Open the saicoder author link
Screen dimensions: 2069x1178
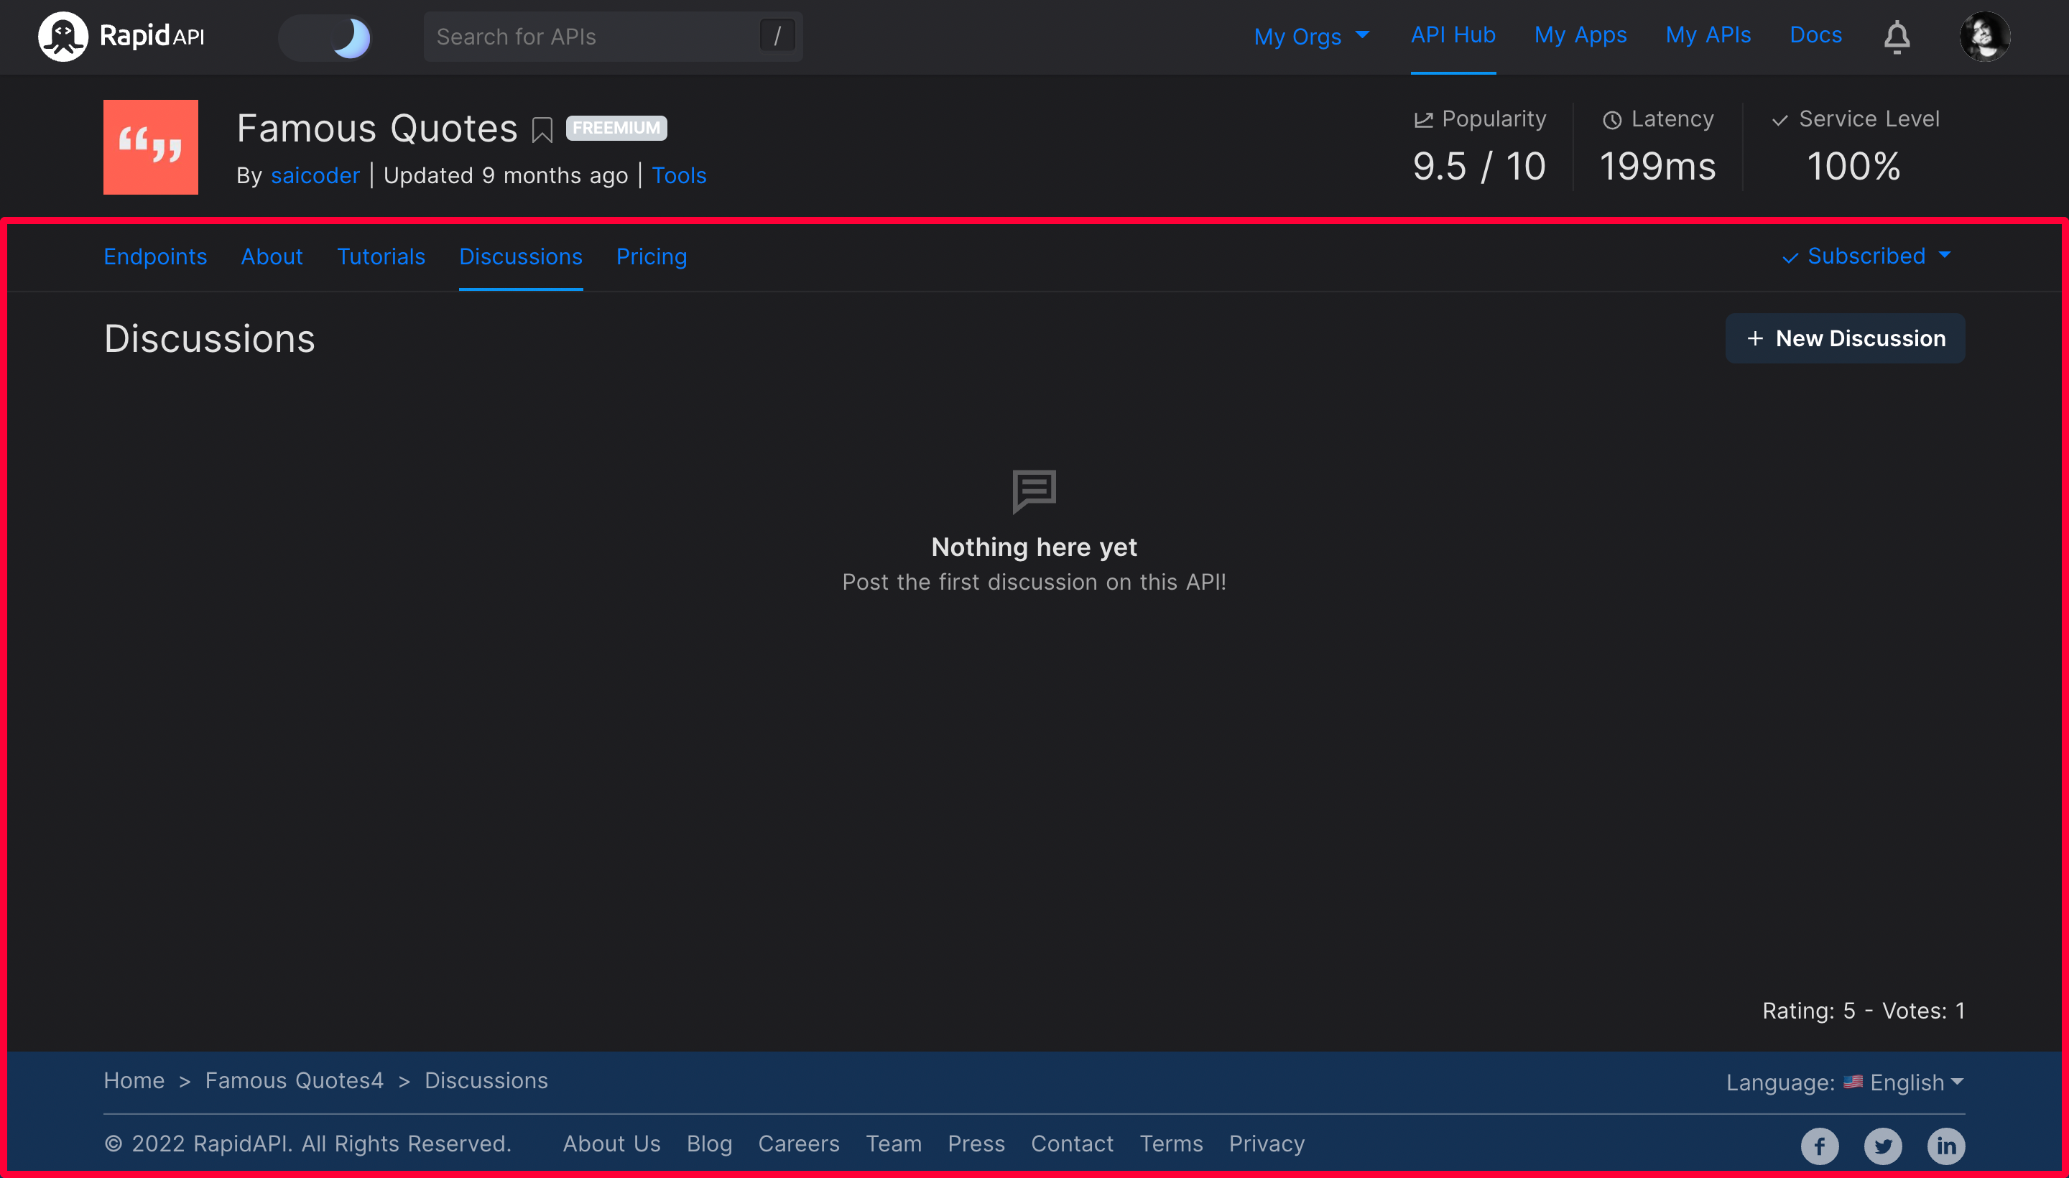(x=315, y=175)
